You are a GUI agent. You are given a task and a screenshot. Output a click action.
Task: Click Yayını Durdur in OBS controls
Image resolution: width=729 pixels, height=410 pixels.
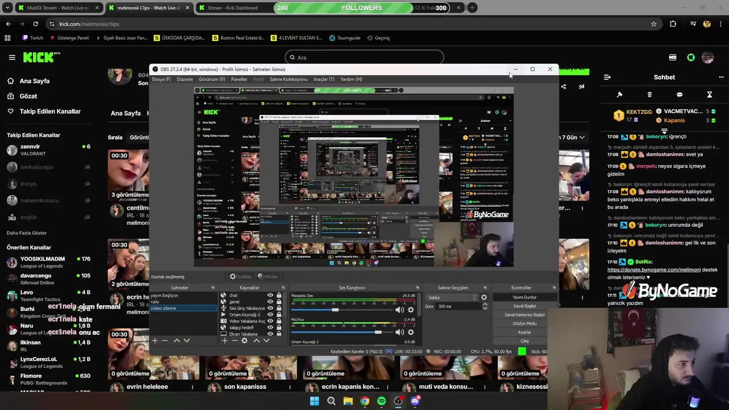pyautogui.click(x=525, y=297)
